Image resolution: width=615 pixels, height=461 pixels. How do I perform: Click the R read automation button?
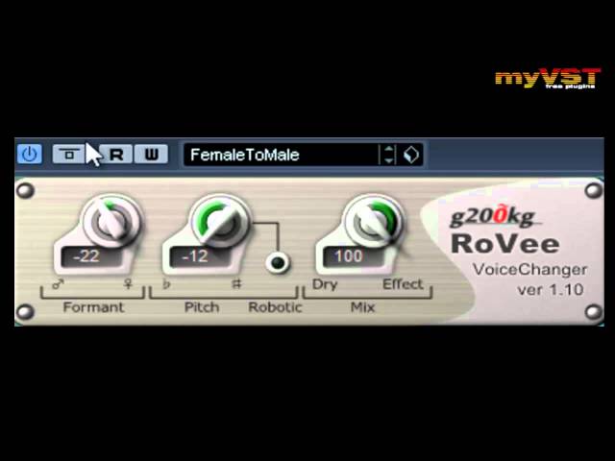(x=116, y=154)
